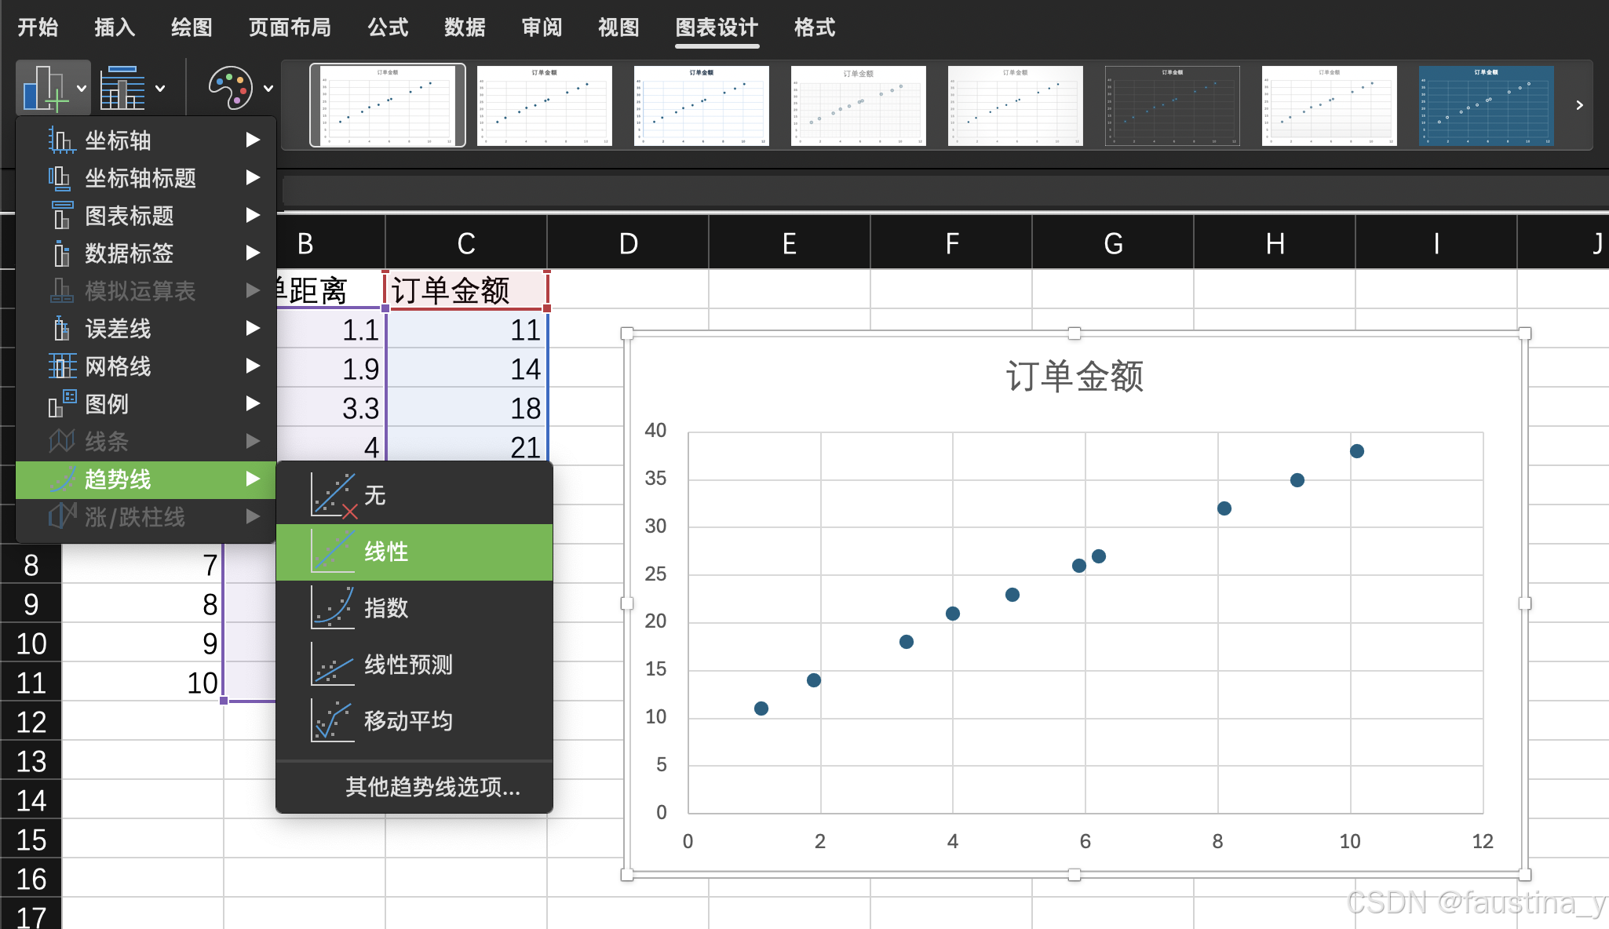Viewport: 1609px width, 929px height.
Task: Switch to the 格式 Format tab
Action: 814,27
